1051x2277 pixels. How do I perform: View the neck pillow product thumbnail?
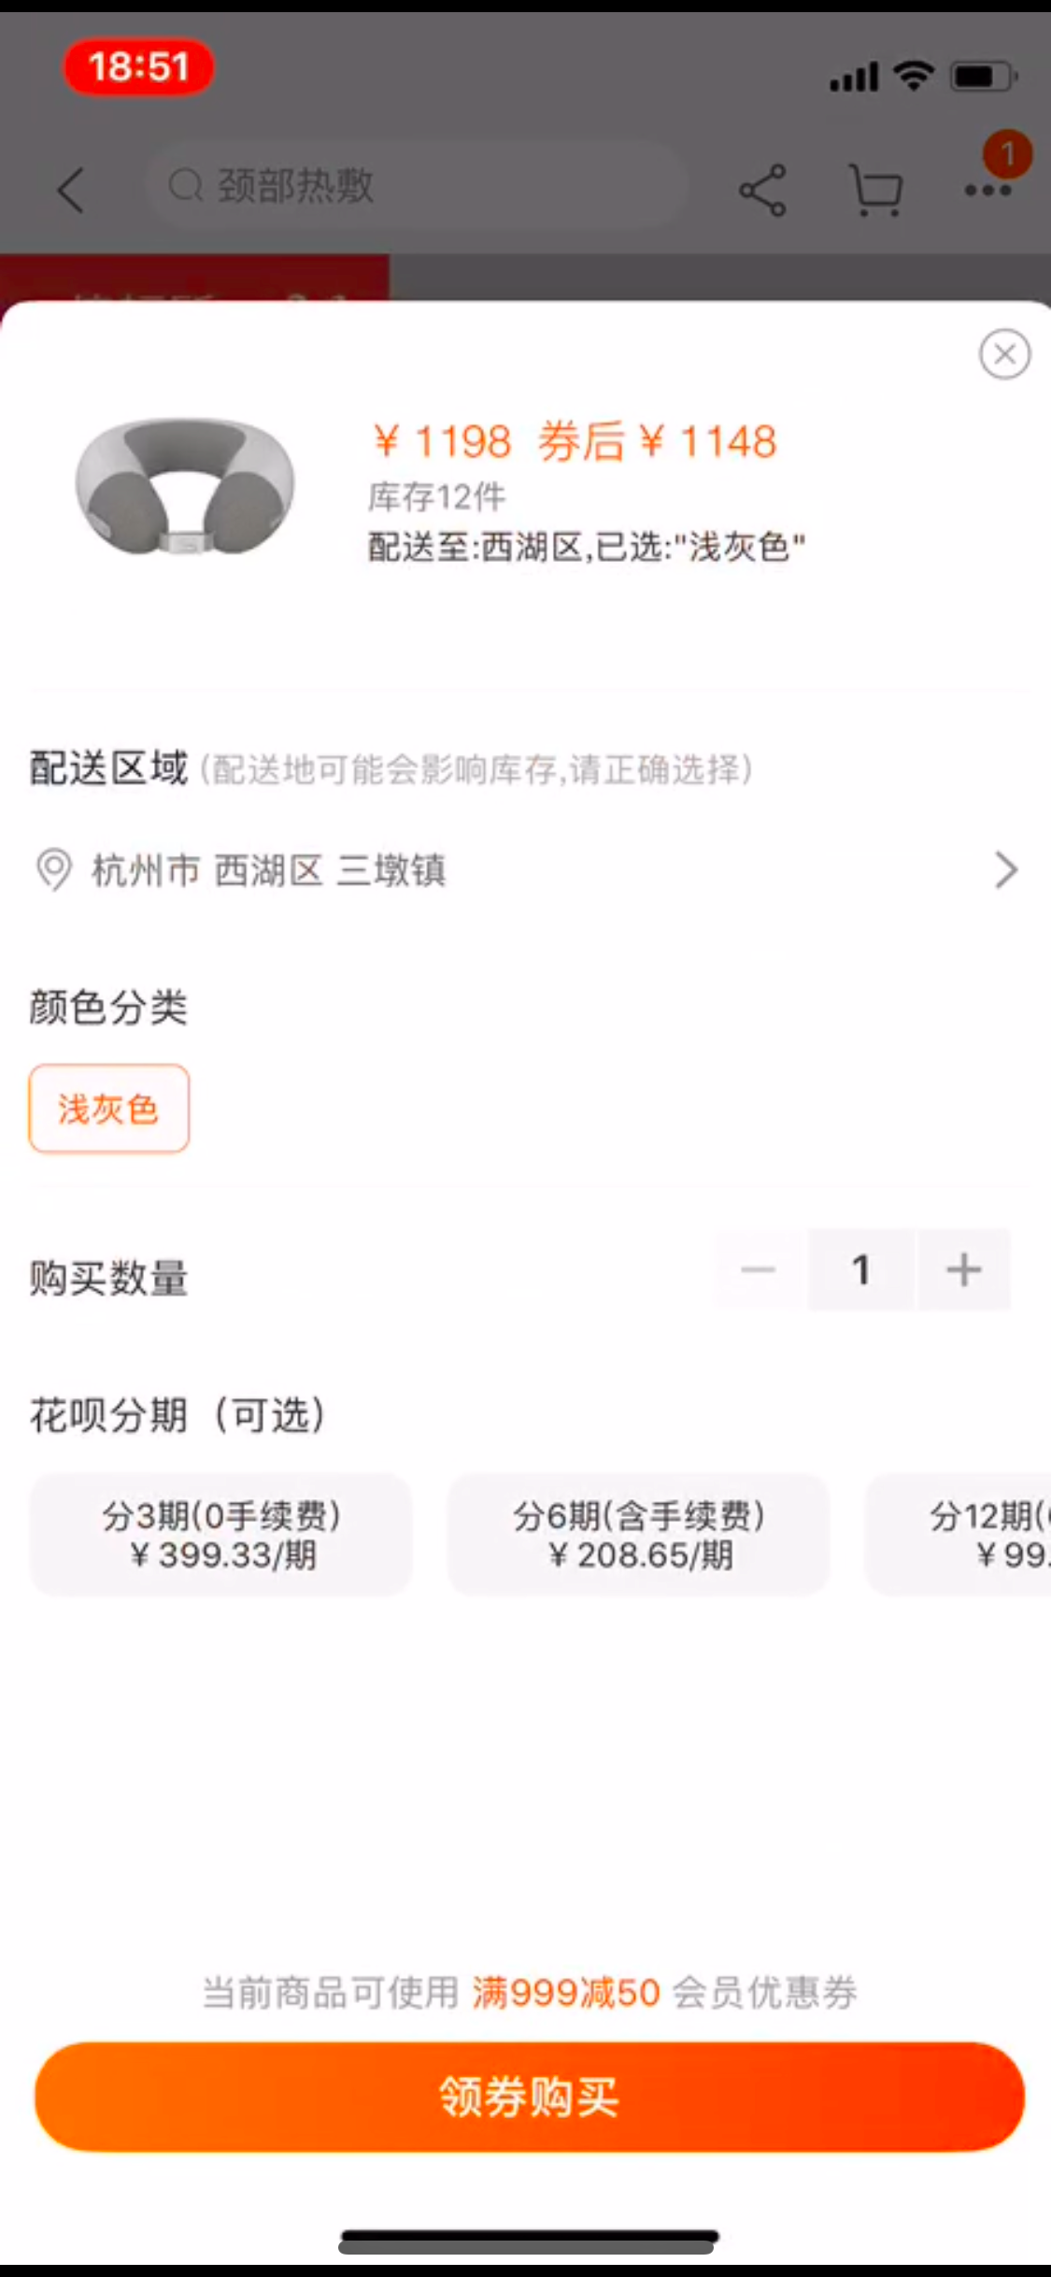click(x=185, y=486)
